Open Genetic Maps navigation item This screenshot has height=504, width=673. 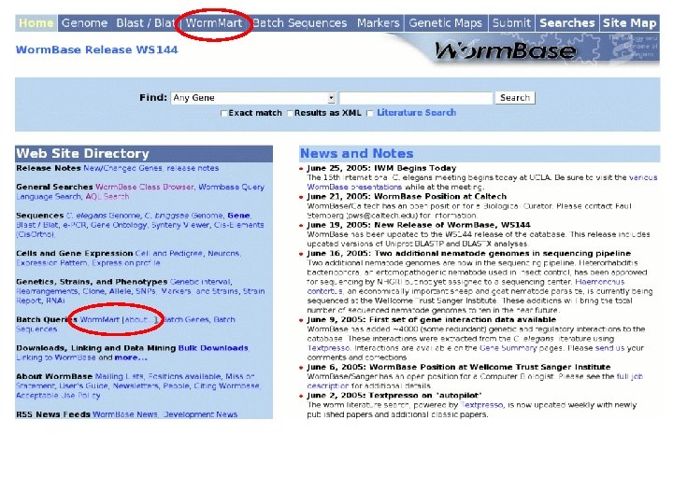[x=445, y=22]
